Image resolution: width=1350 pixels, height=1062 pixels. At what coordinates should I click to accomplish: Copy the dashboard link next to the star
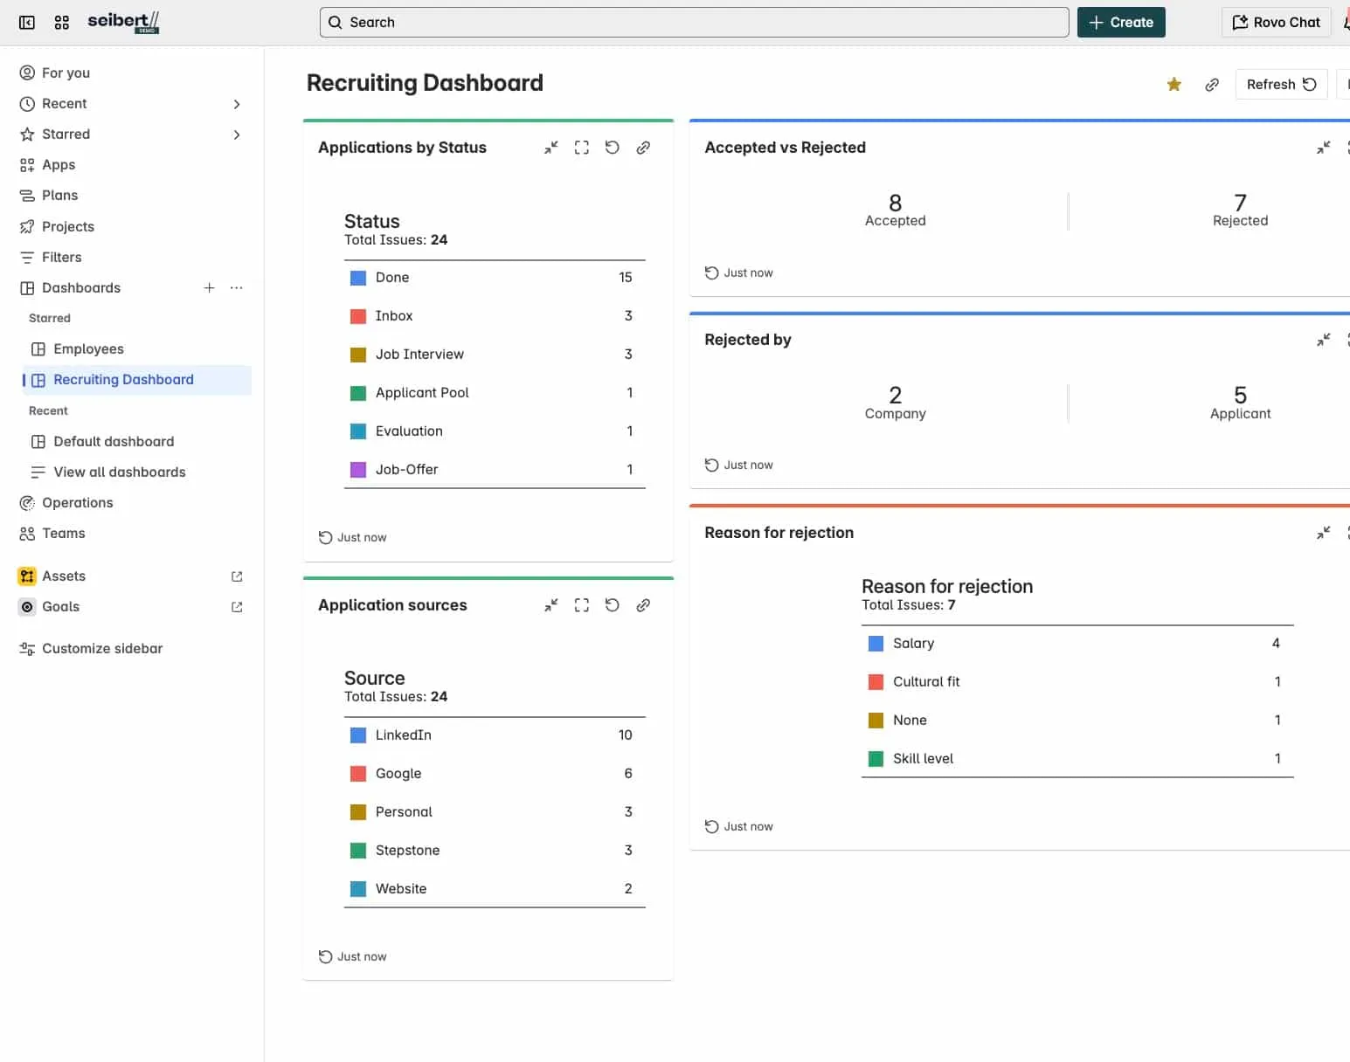click(1212, 85)
